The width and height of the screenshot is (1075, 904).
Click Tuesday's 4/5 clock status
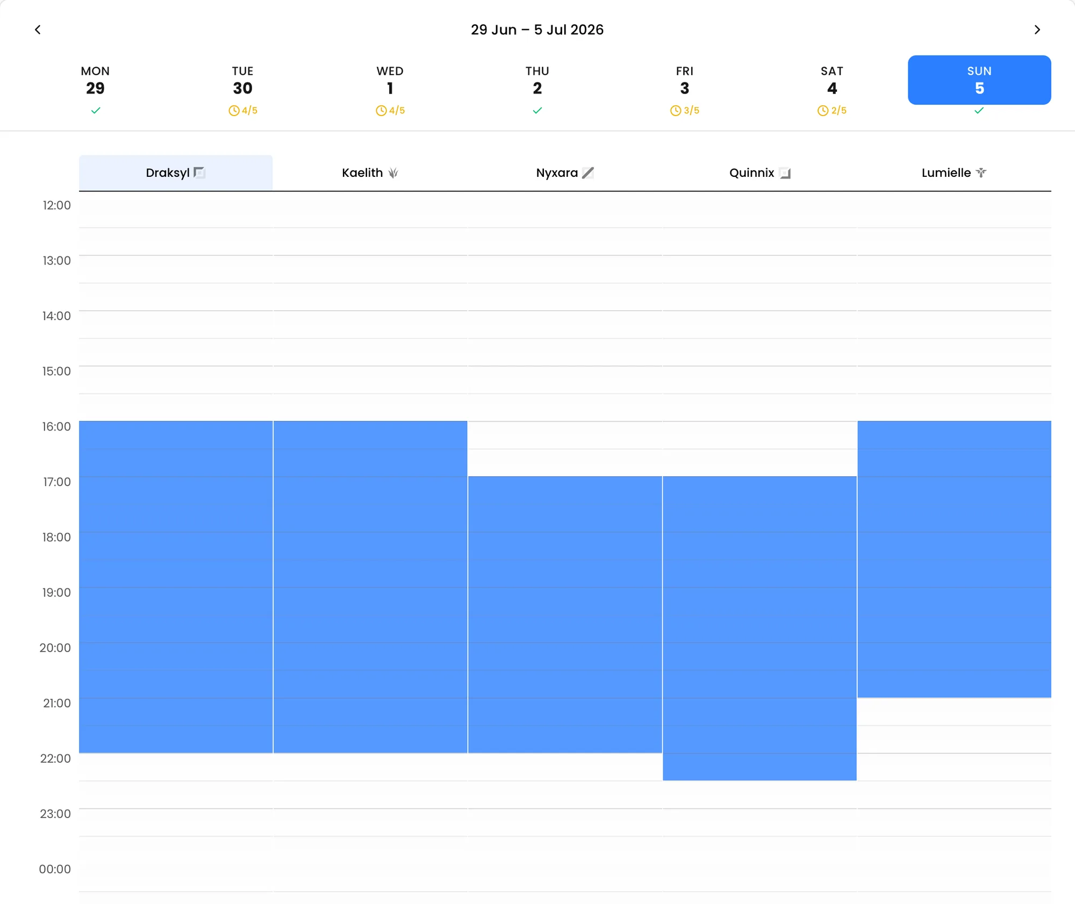coord(243,110)
